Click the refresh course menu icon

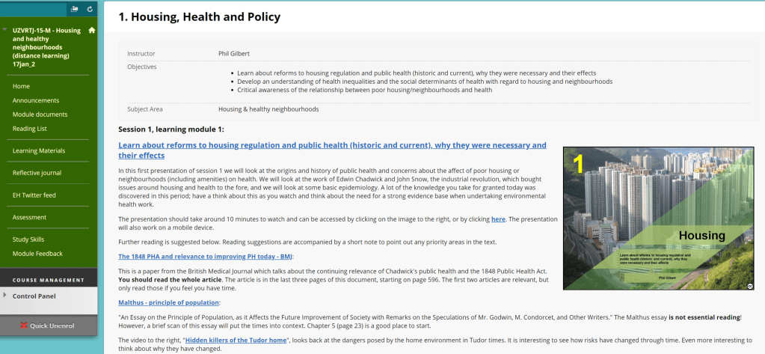90,9
